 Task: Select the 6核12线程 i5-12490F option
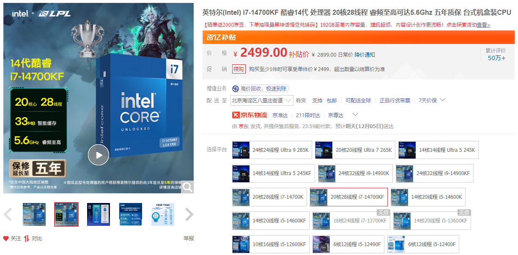pos(348,244)
